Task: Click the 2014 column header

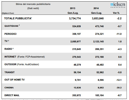Action: [x=96, y=8]
